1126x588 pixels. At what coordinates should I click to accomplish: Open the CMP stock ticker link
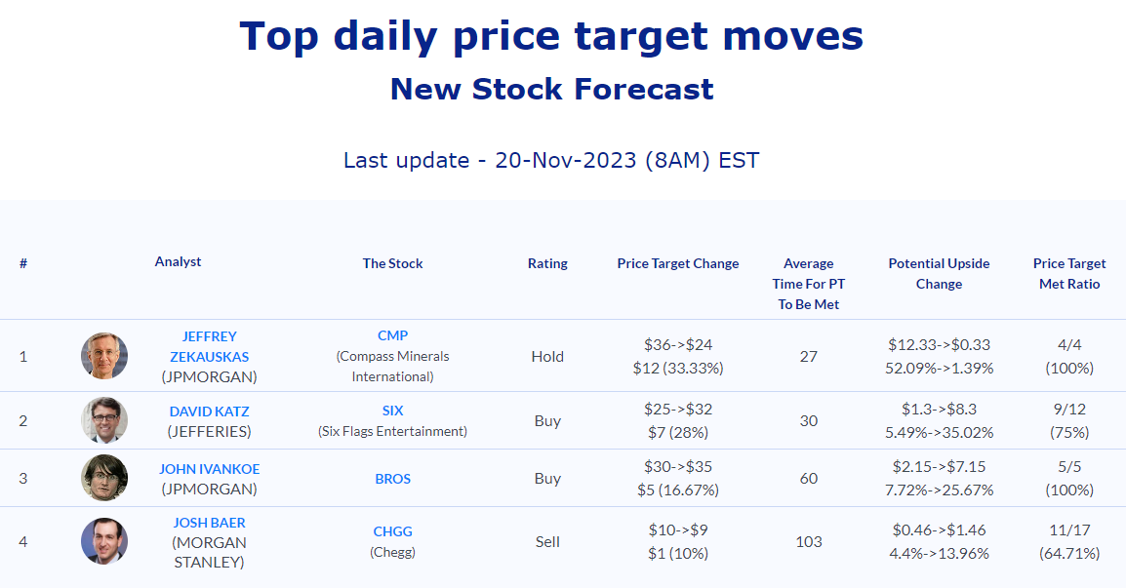[x=393, y=335]
